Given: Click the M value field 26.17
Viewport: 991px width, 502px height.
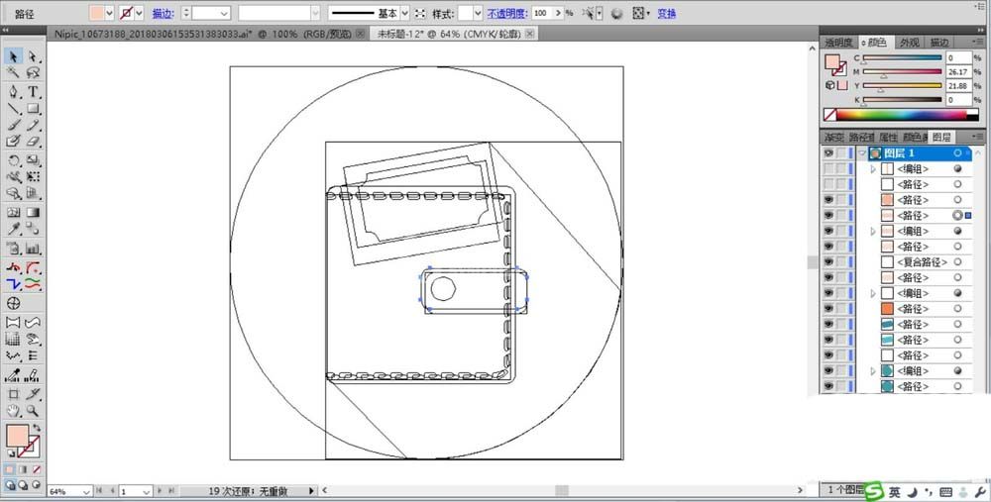Looking at the screenshot, I should pos(958,72).
